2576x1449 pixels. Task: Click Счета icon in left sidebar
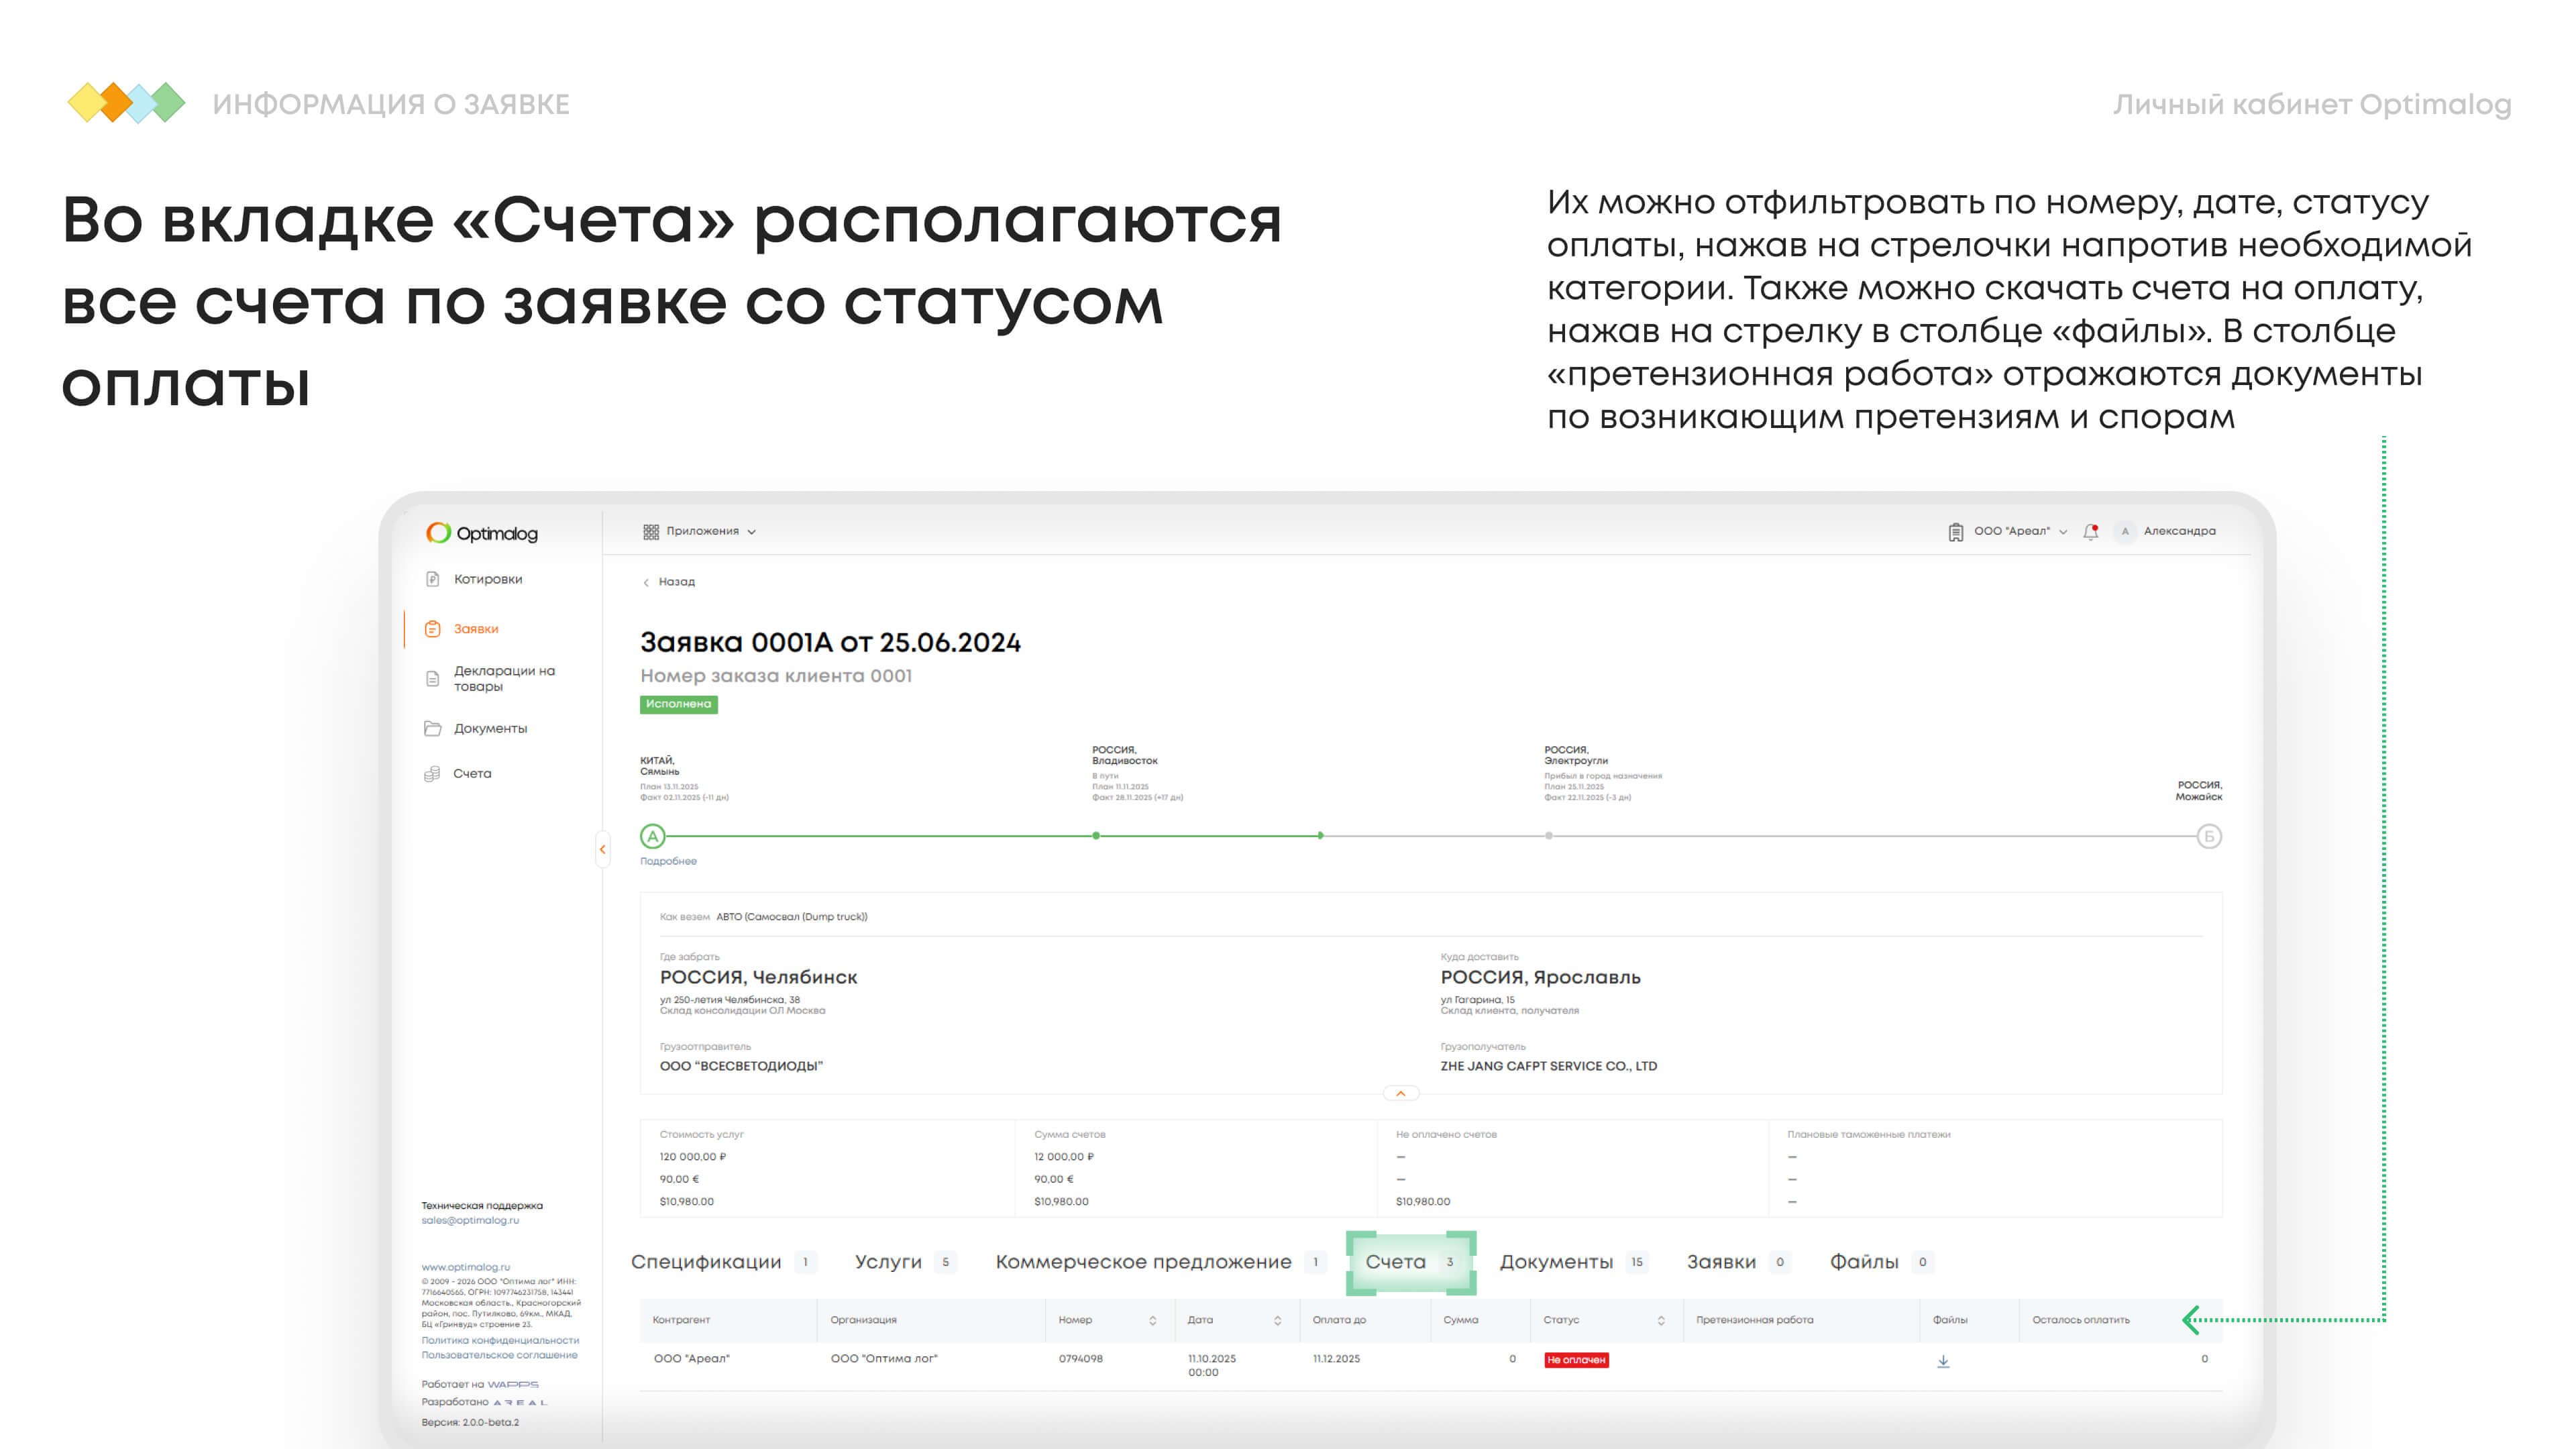tap(432, 773)
